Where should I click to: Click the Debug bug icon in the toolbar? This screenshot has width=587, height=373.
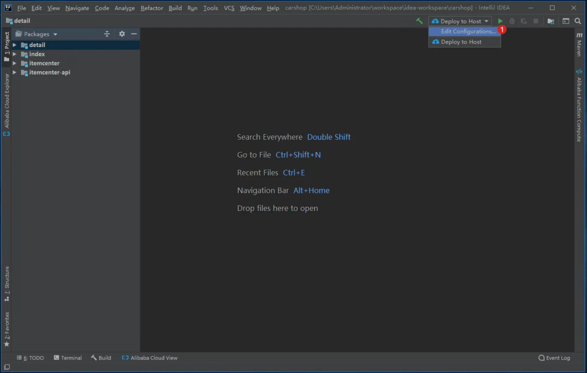point(512,21)
